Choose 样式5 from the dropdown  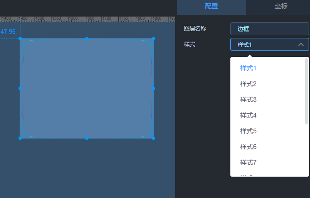(x=248, y=131)
